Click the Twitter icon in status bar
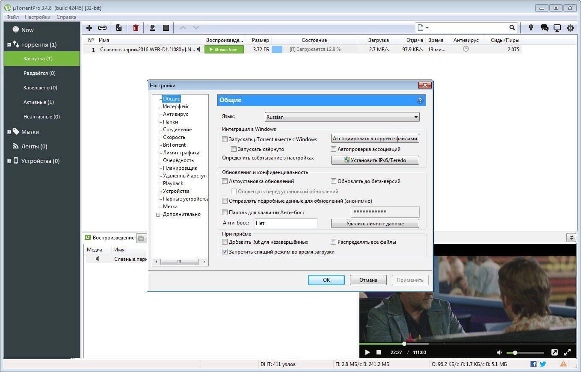The image size is (581, 372). (x=542, y=364)
